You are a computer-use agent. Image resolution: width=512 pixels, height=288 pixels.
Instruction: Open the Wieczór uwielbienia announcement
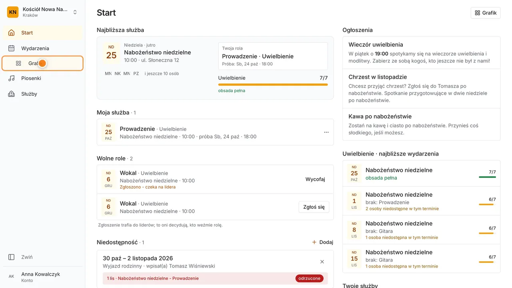[422, 53]
